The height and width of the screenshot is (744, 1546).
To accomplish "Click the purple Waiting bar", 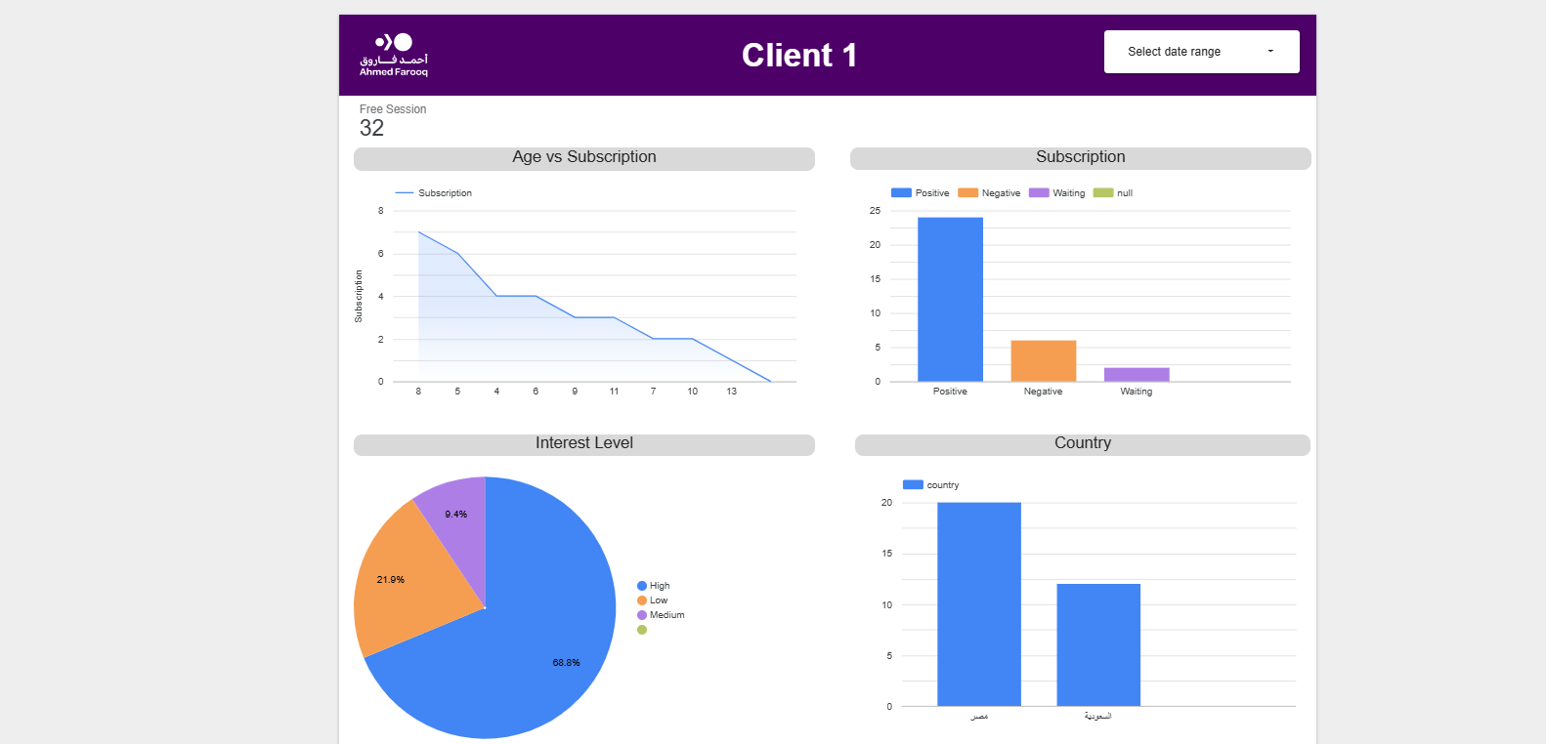I will (1137, 374).
